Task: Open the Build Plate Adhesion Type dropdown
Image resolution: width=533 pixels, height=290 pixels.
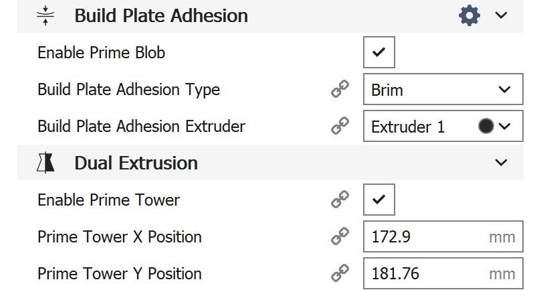Action: [x=442, y=90]
